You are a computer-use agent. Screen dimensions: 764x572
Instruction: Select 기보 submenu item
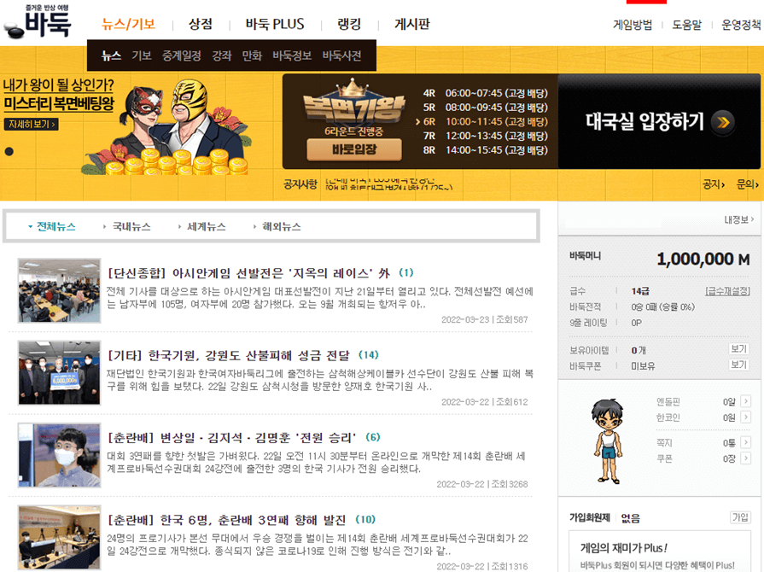[x=142, y=55]
